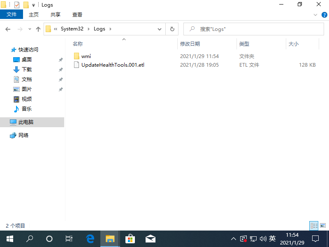Enable details view from the status bar toggle

tap(313, 226)
